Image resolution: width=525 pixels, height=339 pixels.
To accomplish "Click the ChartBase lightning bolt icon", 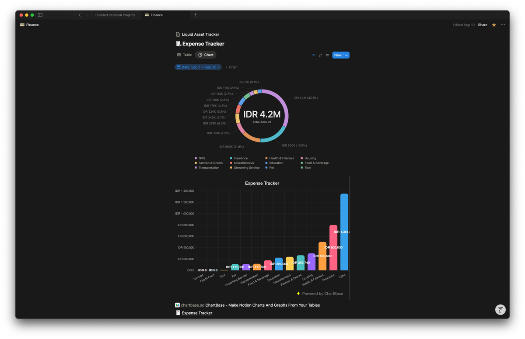I will tap(298, 293).
